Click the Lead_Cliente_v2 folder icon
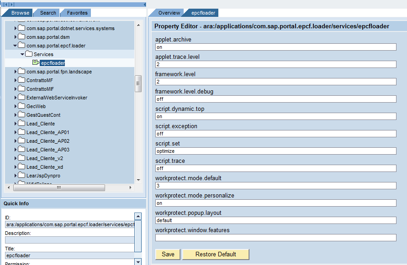This screenshot has height=265, width=407. [21, 158]
